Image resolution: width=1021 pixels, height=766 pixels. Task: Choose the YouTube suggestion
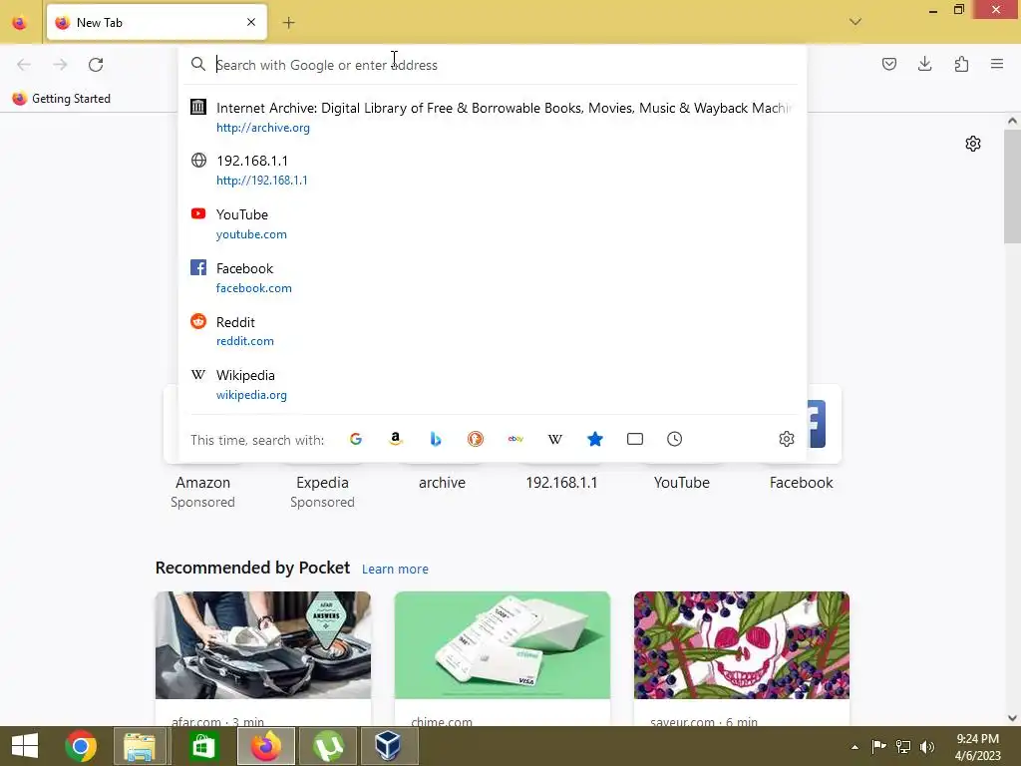point(492,223)
